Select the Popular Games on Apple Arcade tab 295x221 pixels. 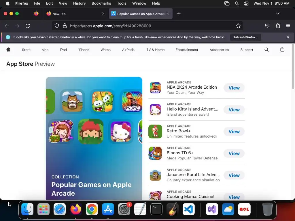pos(141,14)
